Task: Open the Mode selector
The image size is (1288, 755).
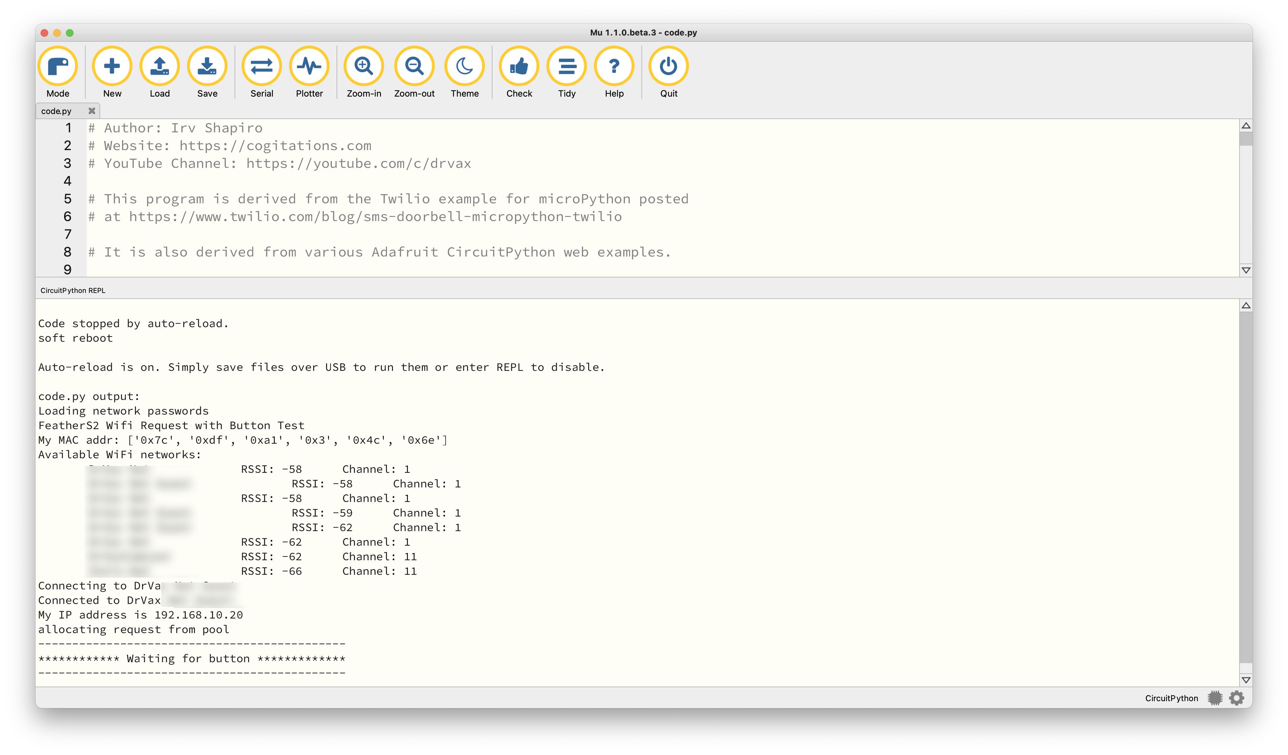Action: pyautogui.click(x=58, y=72)
